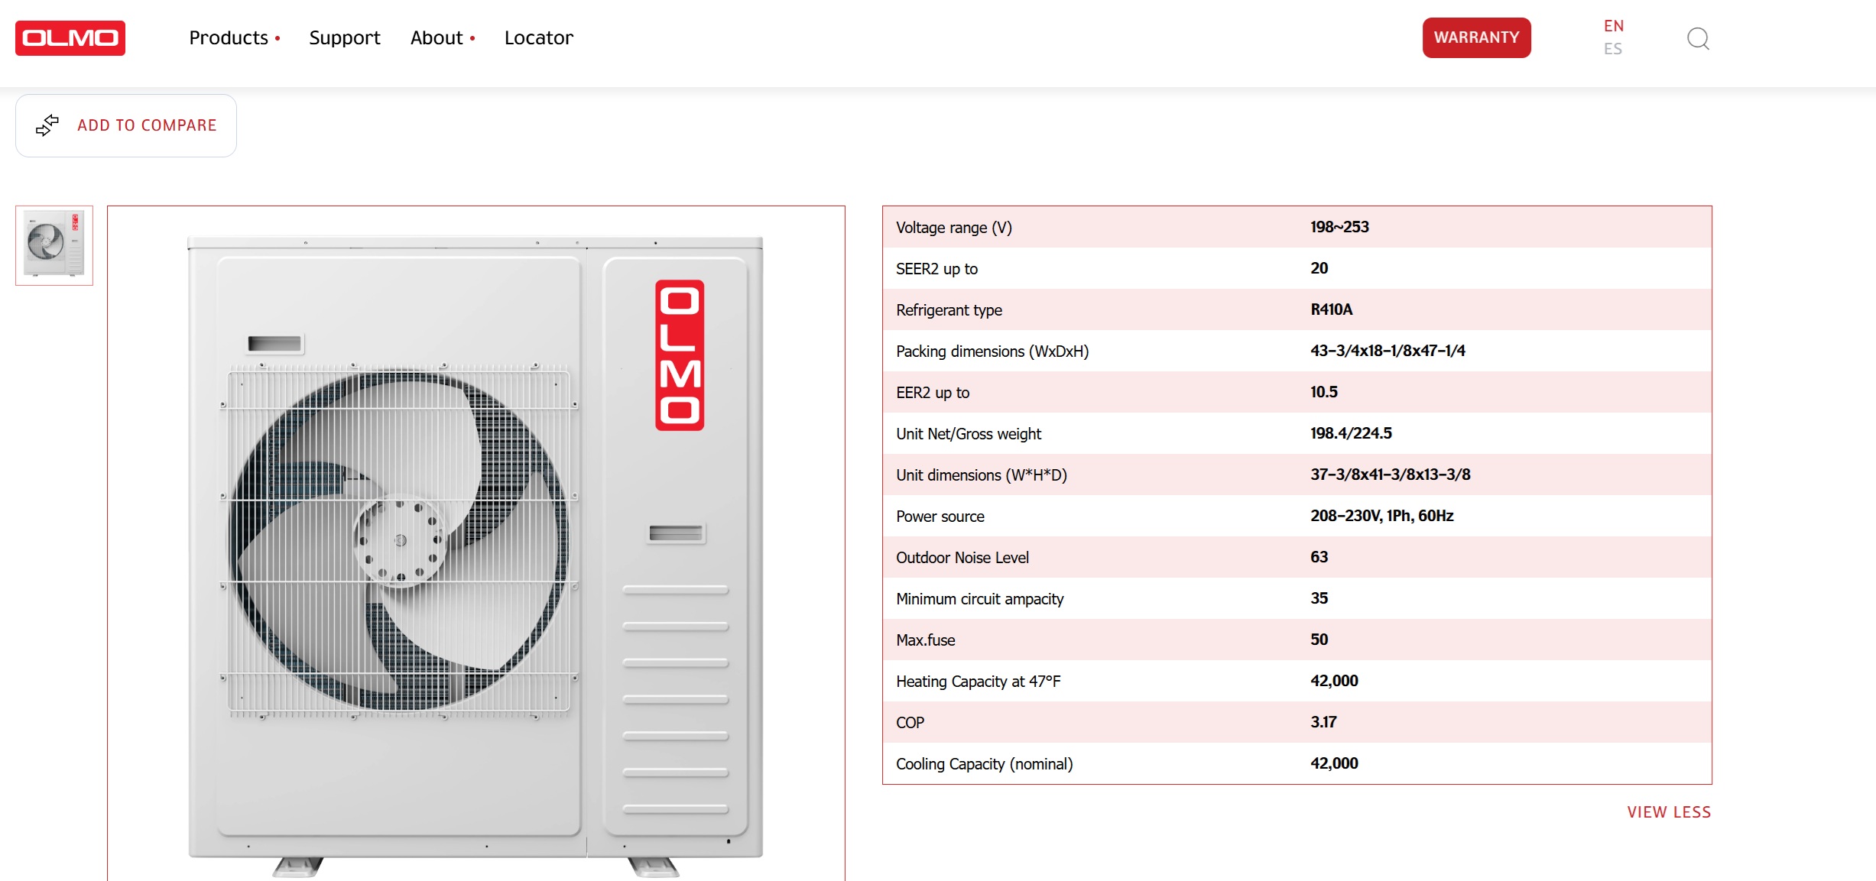
Task: Click the value '43-3/4x18-1/8x47-1/4'
Action: 1388,351
